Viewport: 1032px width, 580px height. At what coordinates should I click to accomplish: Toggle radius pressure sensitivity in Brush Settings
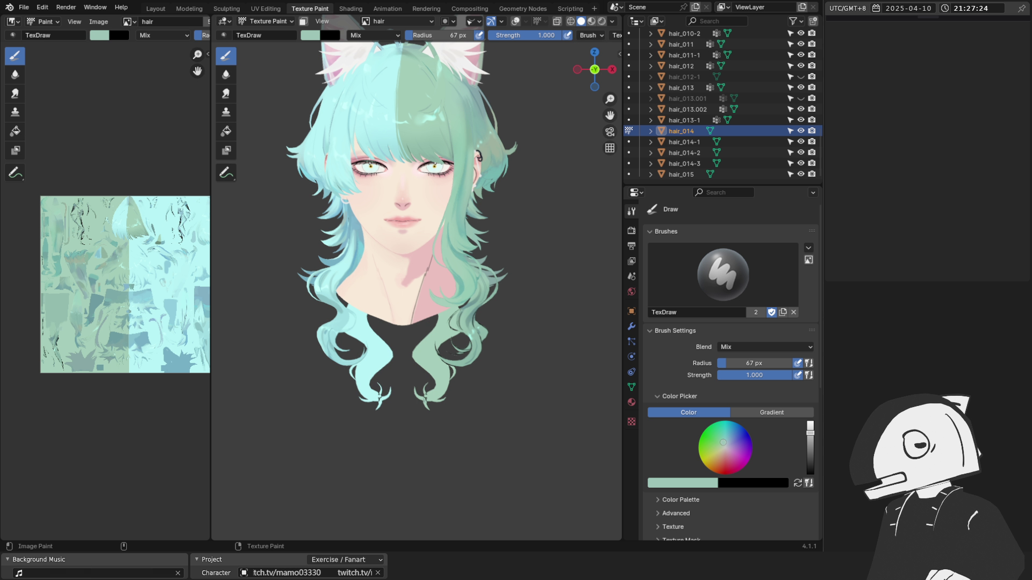click(798, 363)
